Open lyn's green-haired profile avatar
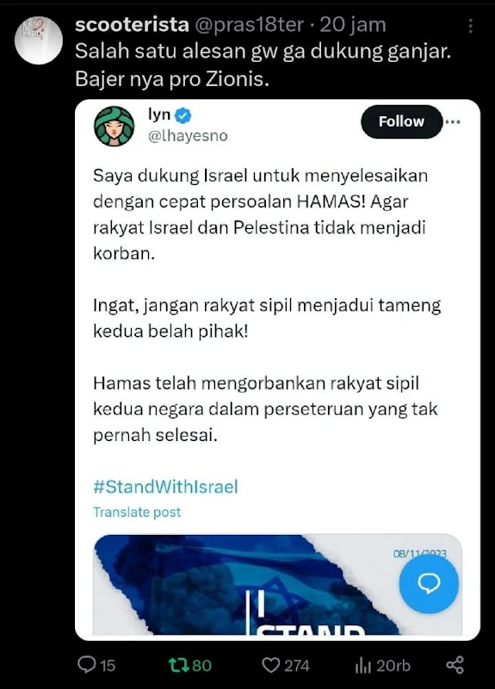This screenshot has height=689, width=495. (114, 126)
